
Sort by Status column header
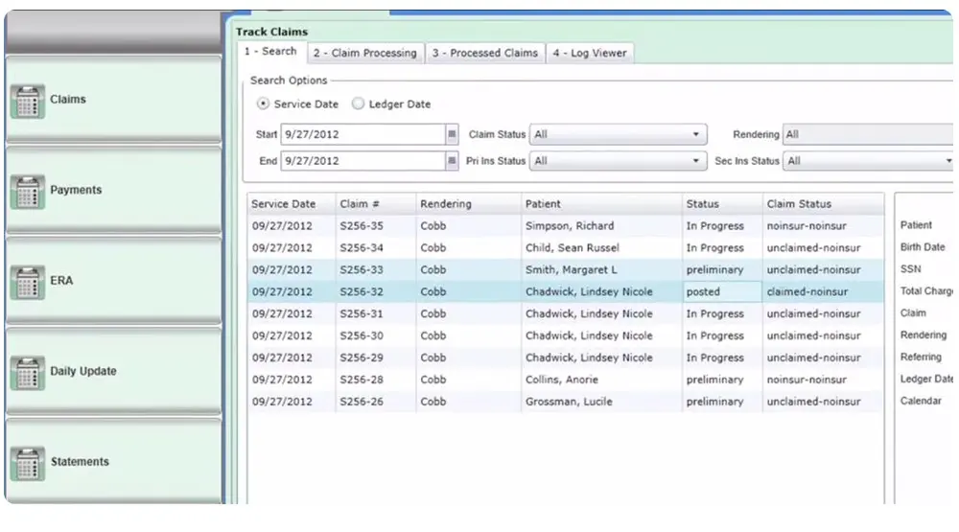pyautogui.click(x=722, y=203)
